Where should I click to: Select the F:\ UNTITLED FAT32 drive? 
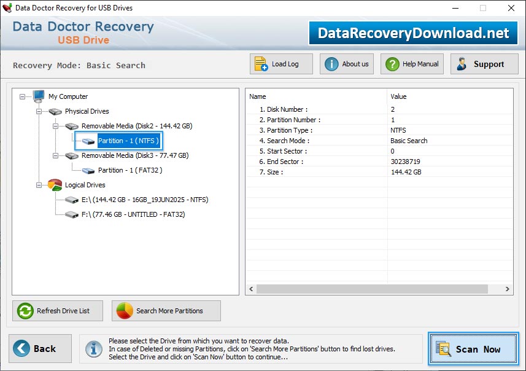click(x=133, y=214)
